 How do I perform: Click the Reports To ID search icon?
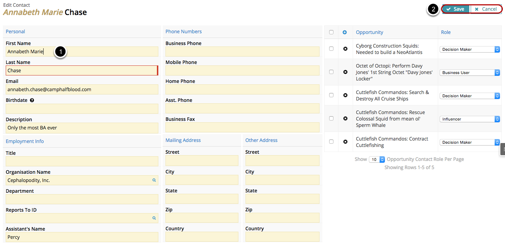point(154,218)
